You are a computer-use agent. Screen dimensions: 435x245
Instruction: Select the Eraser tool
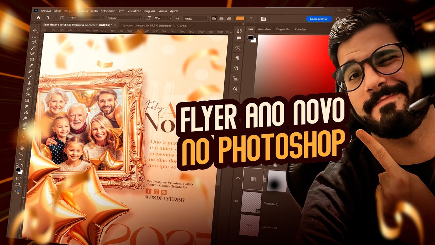pyautogui.click(x=28, y=94)
